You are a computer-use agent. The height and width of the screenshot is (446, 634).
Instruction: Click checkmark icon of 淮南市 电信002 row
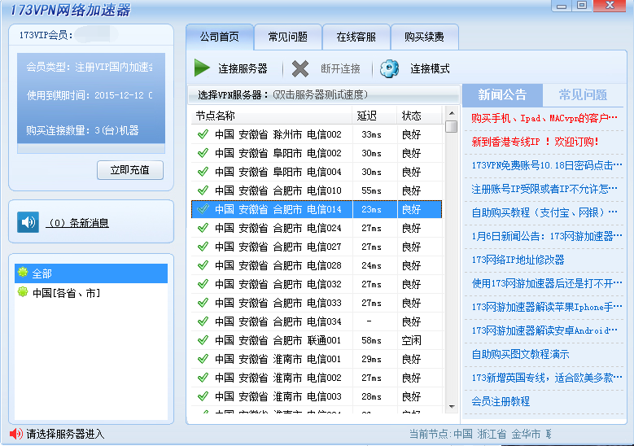click(203, 378)
